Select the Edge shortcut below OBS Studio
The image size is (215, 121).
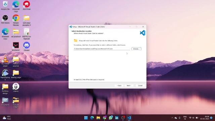tap(5, 34)
